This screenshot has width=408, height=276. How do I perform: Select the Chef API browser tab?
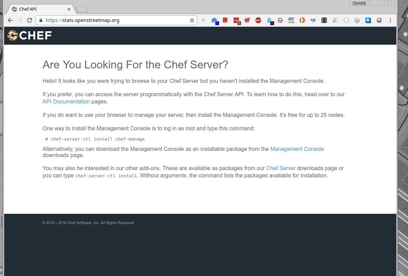[40, 9]
